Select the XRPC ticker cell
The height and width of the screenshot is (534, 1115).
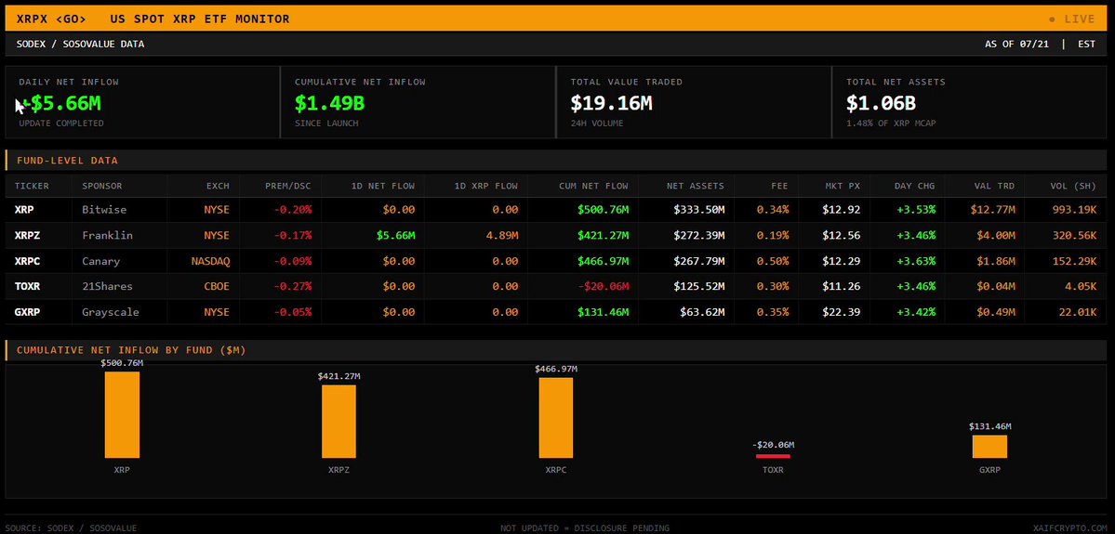click(29, 261)
